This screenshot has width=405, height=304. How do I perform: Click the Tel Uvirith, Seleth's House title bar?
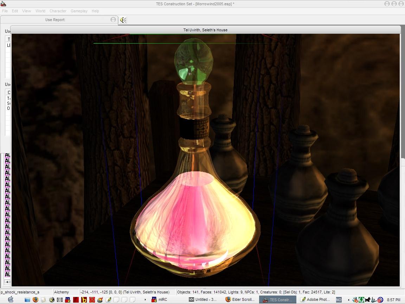point(205,30)
